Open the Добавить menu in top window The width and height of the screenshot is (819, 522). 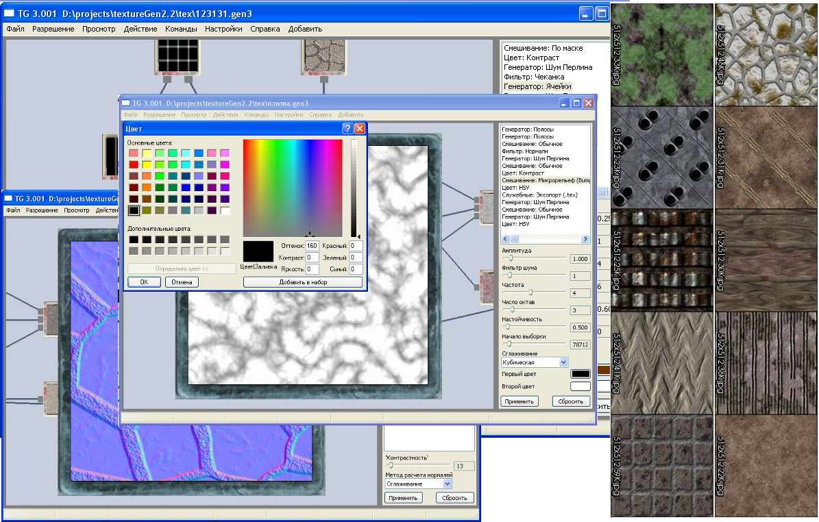click(305, 29)
